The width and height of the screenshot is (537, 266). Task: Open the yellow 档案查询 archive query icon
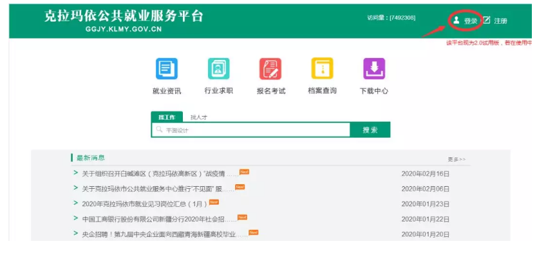pyautogui.click(x=322, y=69)
